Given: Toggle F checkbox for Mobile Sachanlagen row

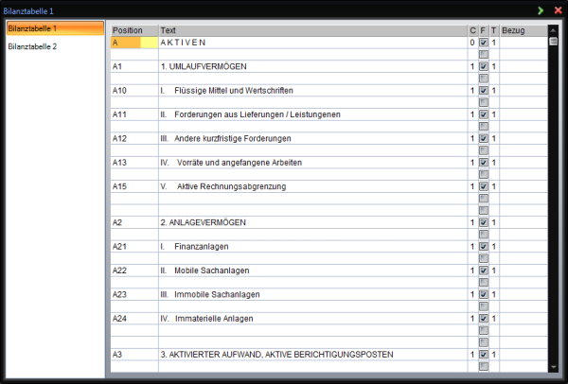Looking at the screenshot, I should (x=483, y=270).
